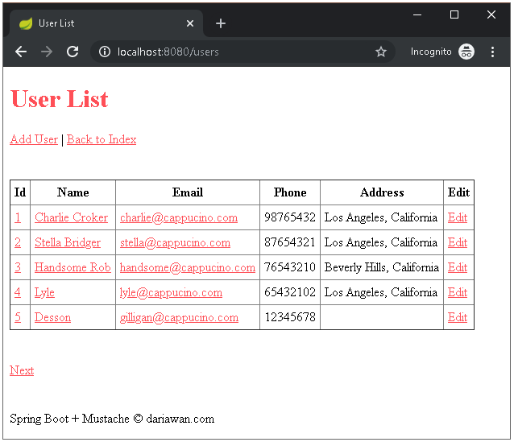
Task: Click phone number 87654321
Action: (x=290, y=242)
